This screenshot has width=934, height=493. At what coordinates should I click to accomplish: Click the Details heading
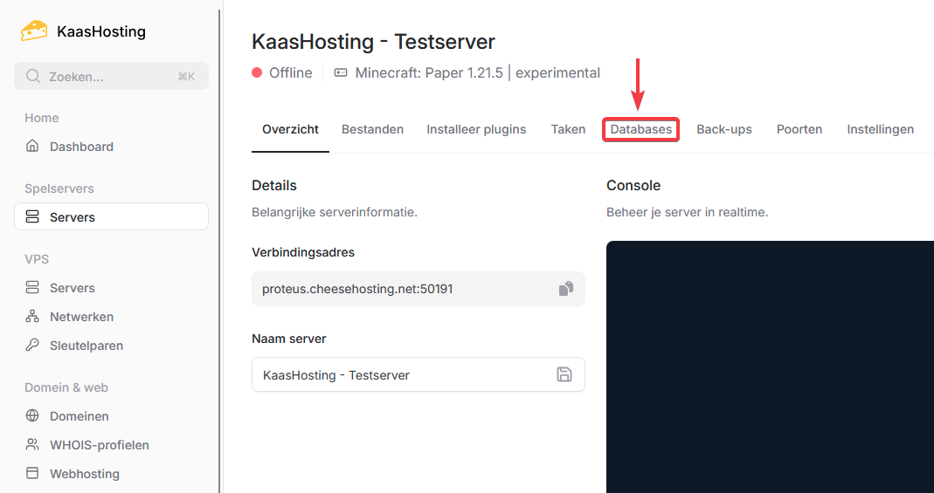[x=274, y=185]
